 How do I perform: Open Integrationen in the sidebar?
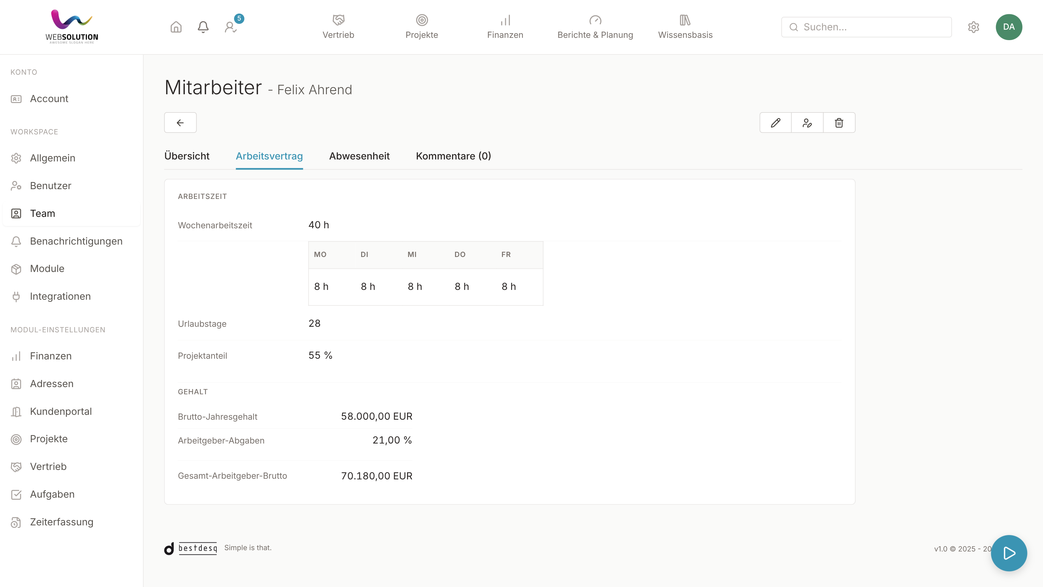pyautogui.click(x=71, y=296)
